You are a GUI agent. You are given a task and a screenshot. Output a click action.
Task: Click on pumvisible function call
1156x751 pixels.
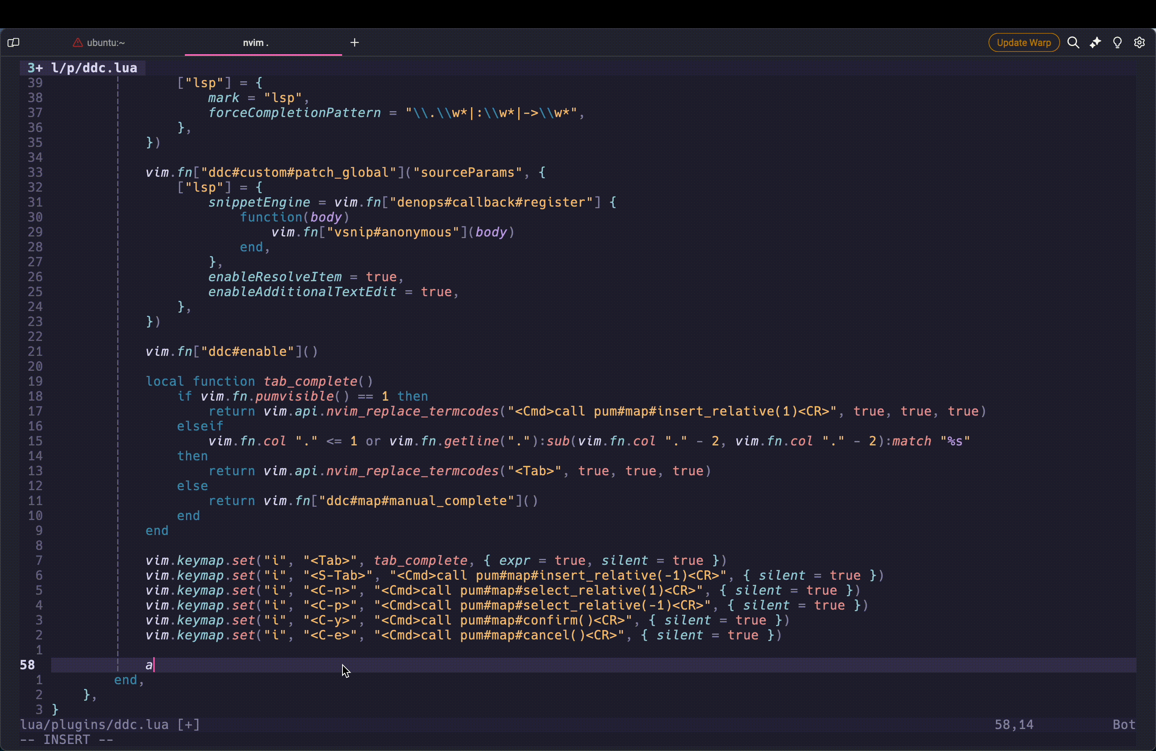tap(295, 396)
